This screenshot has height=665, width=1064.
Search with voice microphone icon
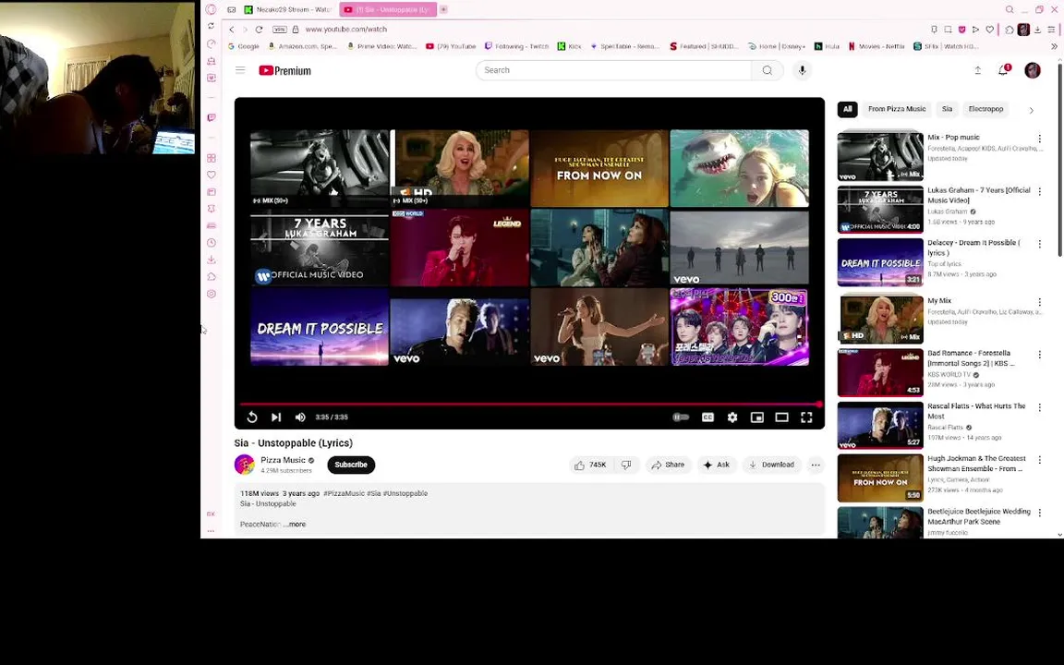(802, 70)
